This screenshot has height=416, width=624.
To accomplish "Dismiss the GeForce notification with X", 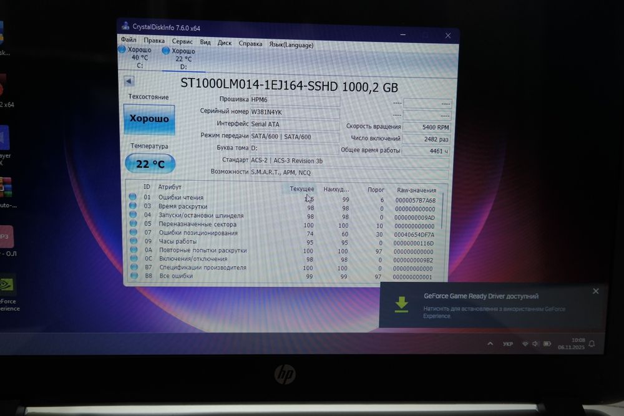I will tap(596, 291).
